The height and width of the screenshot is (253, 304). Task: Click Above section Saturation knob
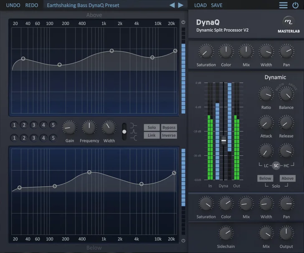206,52
